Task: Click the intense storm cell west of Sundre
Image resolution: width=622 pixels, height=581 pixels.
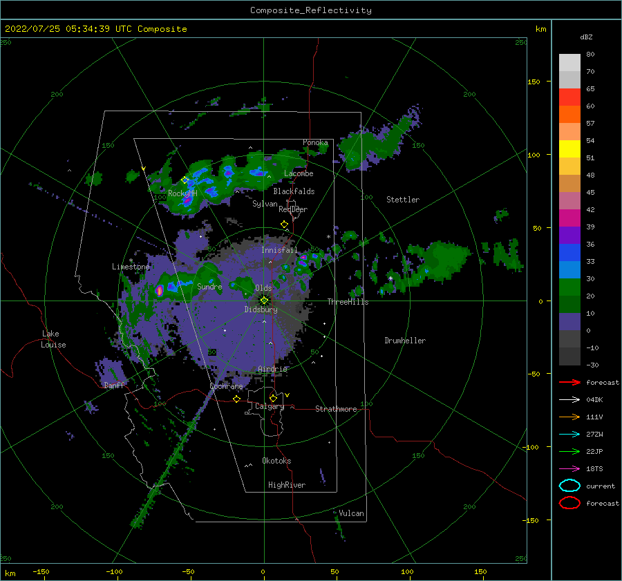Action: pos(160,291)
